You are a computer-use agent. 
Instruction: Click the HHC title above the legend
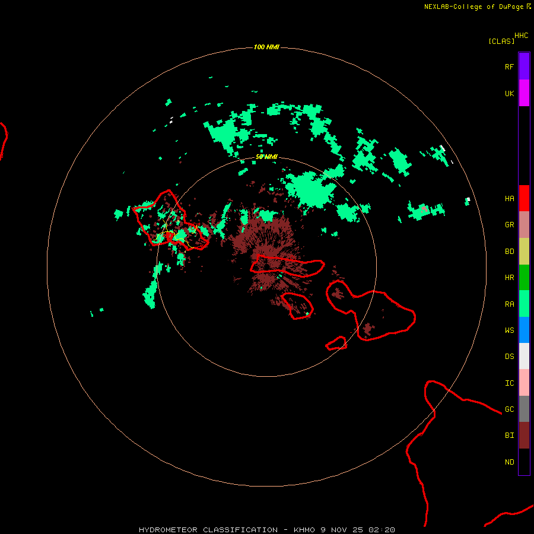(x=521, y=36)
